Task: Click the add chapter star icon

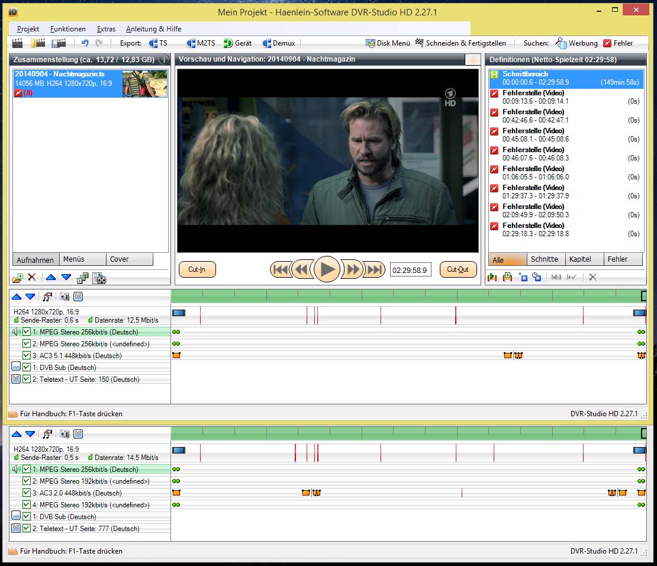Action: 522,277
